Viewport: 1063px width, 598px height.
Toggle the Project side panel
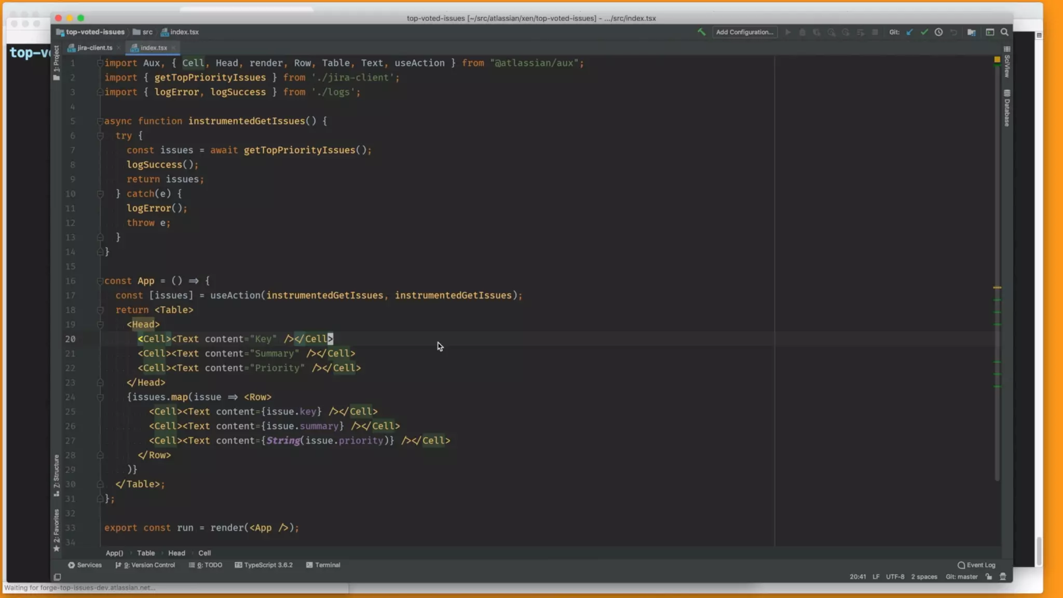coord(57,62)
